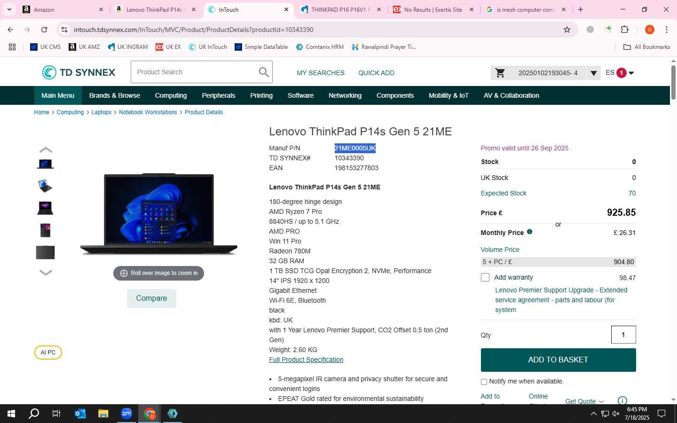This screenshot has height=423, width=677.
Task: Click the product search magnifier icon
Action: click(264, 72)
